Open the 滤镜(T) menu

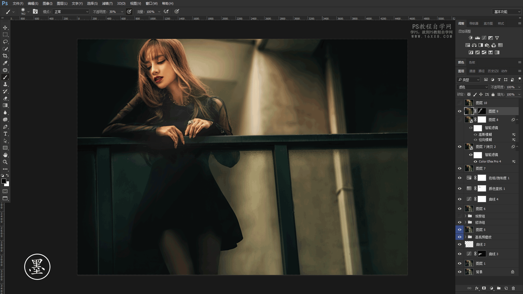(107, 4)
